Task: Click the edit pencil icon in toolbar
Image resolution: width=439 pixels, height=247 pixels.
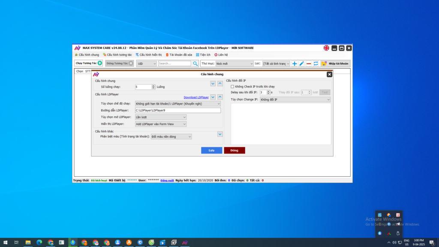Action: [301, 63]
